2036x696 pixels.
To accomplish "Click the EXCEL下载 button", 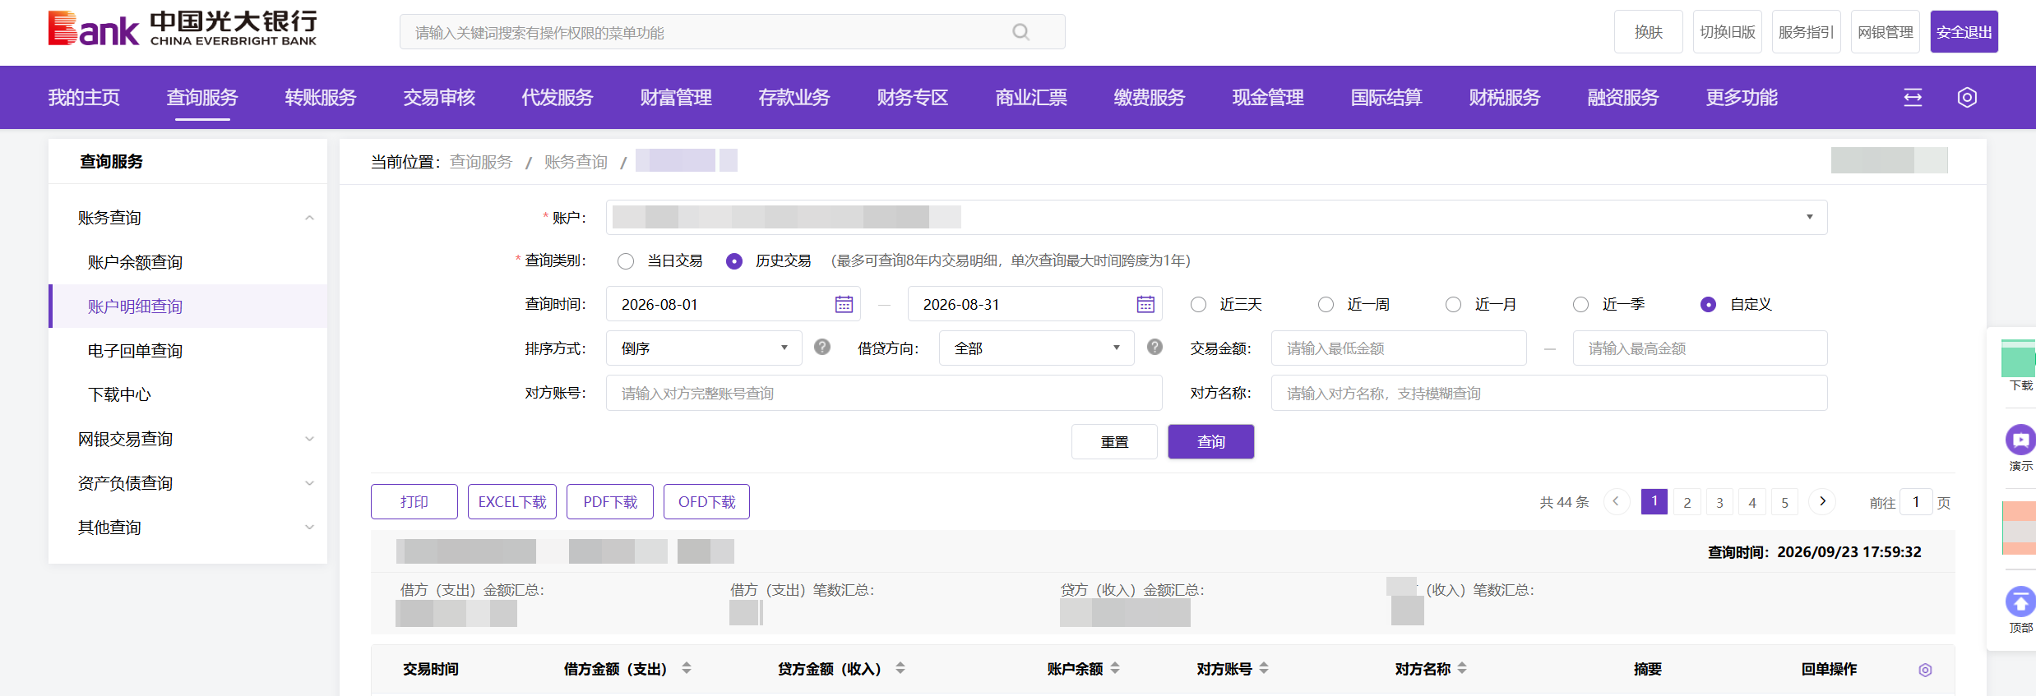I will point(512,502).
